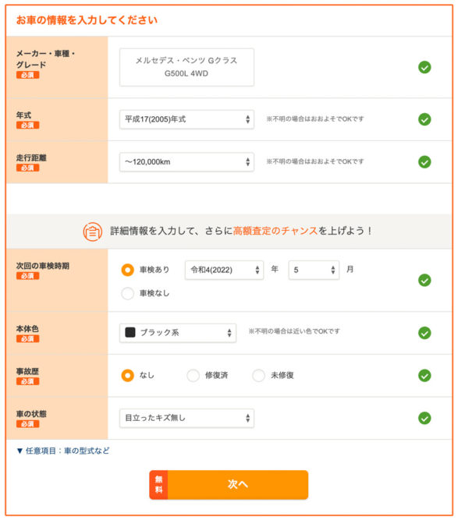This screenshot has height=520, width=458.
Task: Click the orange 次へ button
Action: coord(229,484)
